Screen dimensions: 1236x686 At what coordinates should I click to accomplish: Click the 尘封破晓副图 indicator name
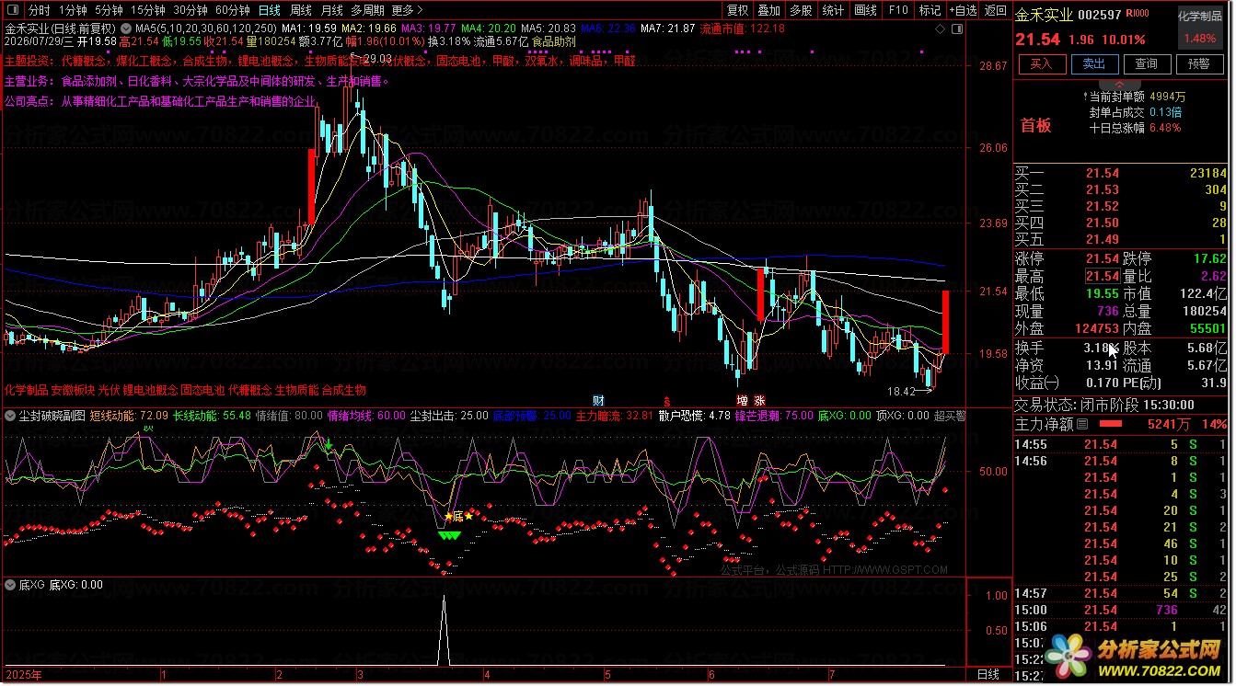[52, 416]
